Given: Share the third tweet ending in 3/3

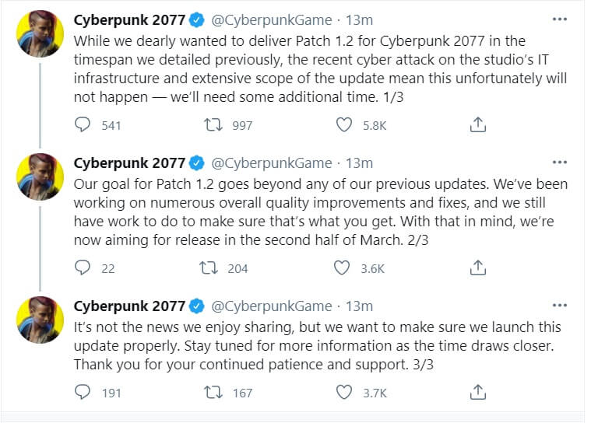Looking at the screenshot, I should tap(480, 393).
